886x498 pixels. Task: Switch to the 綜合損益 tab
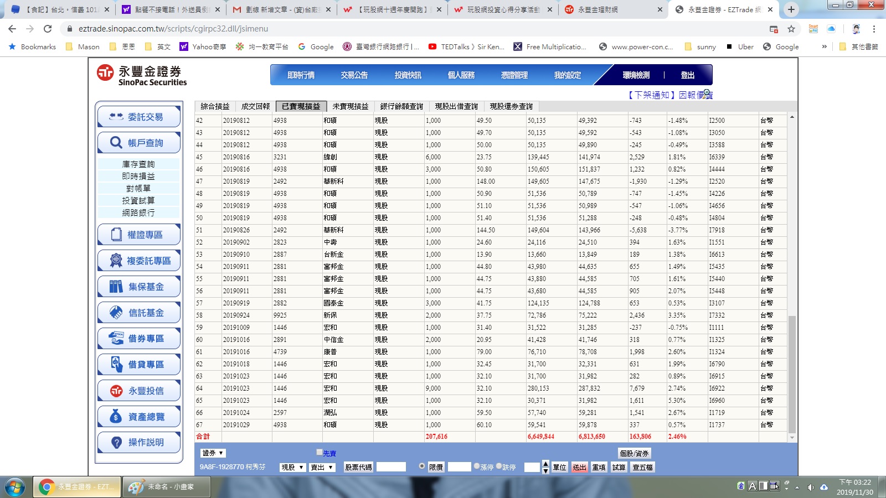[x=215, y=106]
